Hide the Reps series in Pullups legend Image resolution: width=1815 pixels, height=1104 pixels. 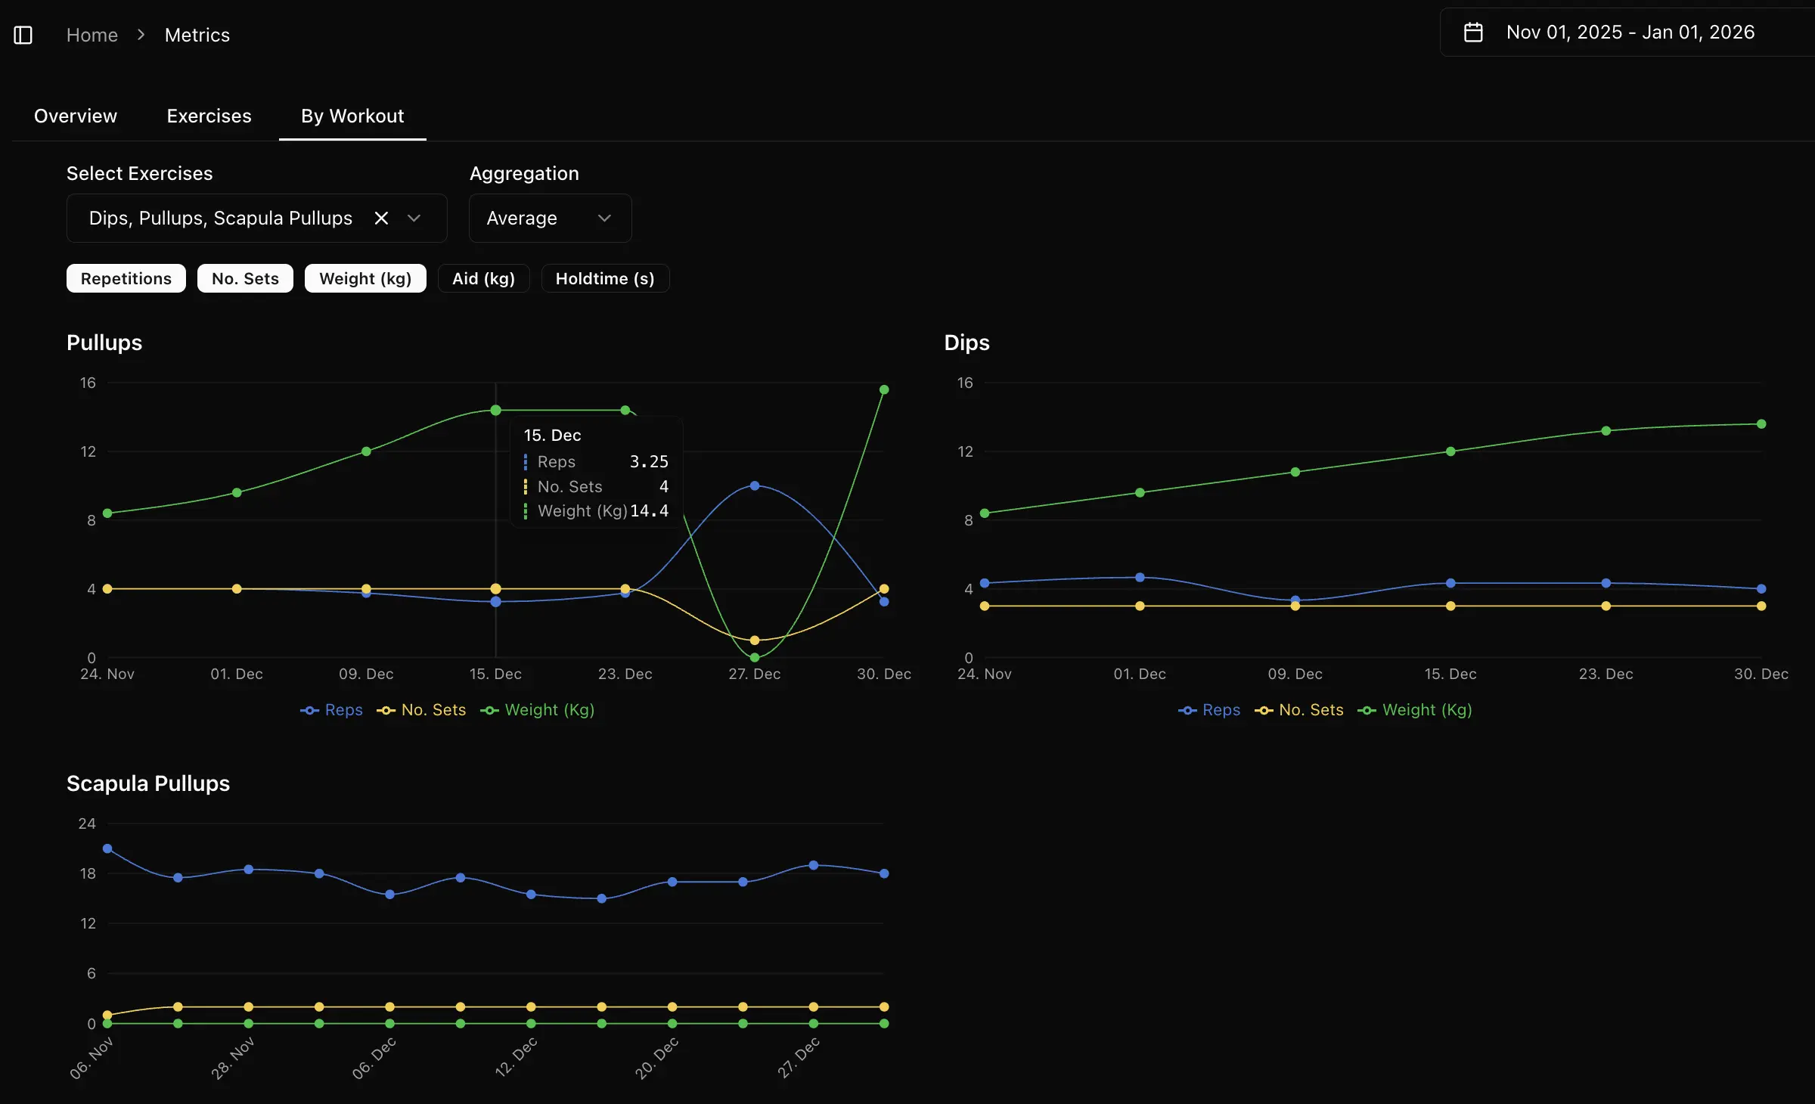[331, 710]
